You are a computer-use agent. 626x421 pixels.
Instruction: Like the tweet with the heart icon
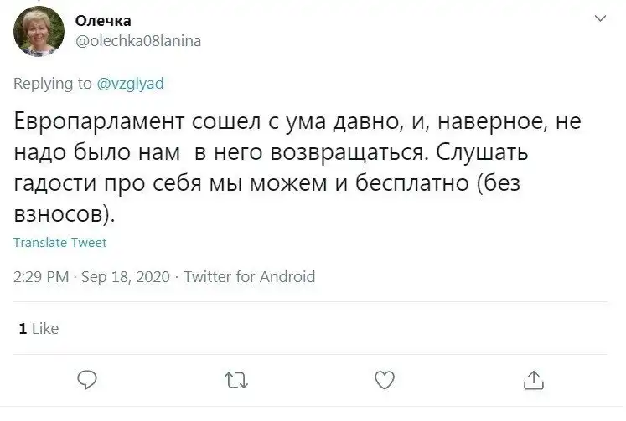[384, 382]
